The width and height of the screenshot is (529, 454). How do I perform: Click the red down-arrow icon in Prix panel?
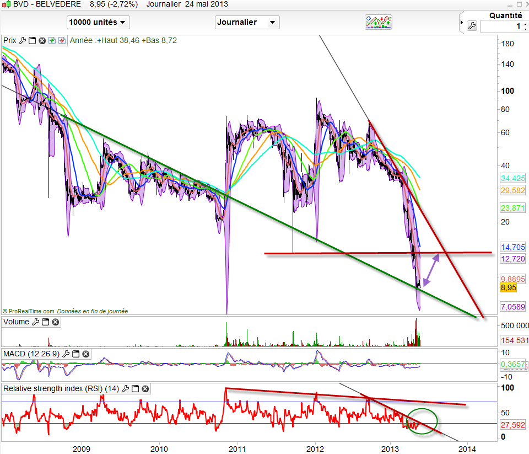(x=62, y=40)
